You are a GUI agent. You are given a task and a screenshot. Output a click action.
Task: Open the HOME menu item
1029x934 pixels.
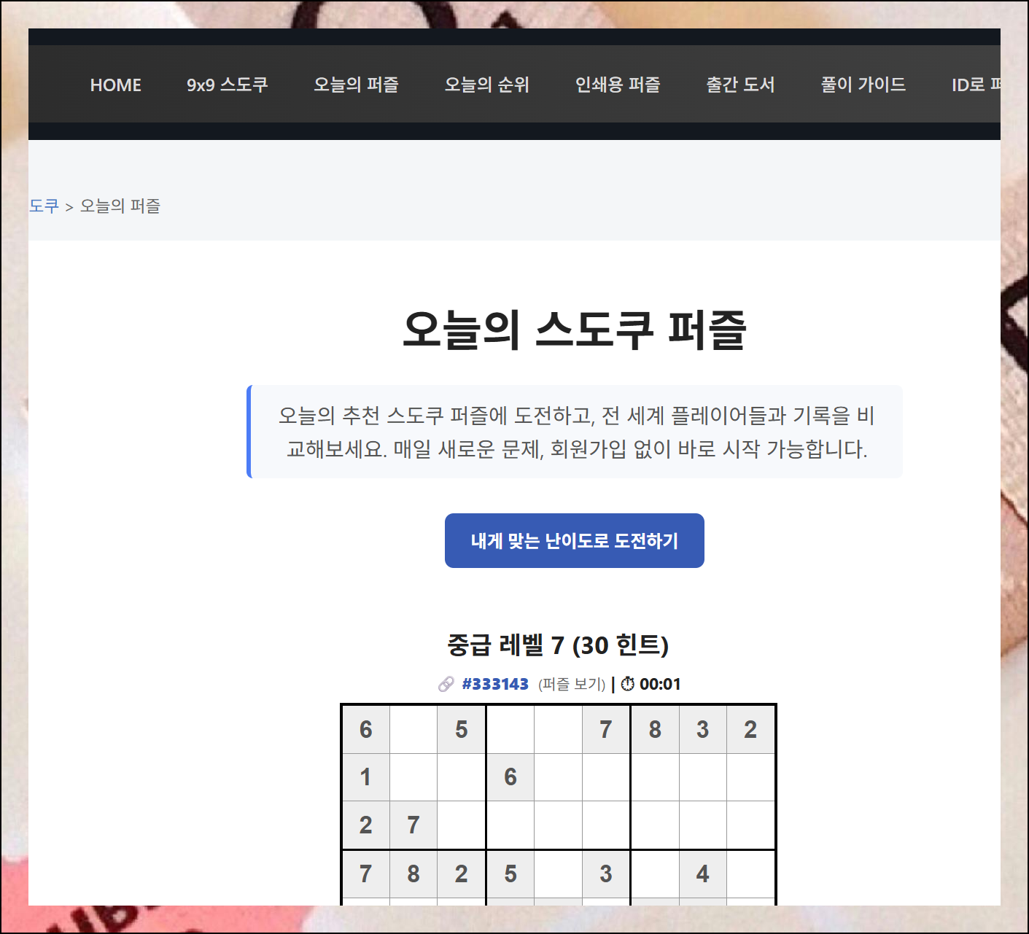pyautogui.click(x=115, y=85)
